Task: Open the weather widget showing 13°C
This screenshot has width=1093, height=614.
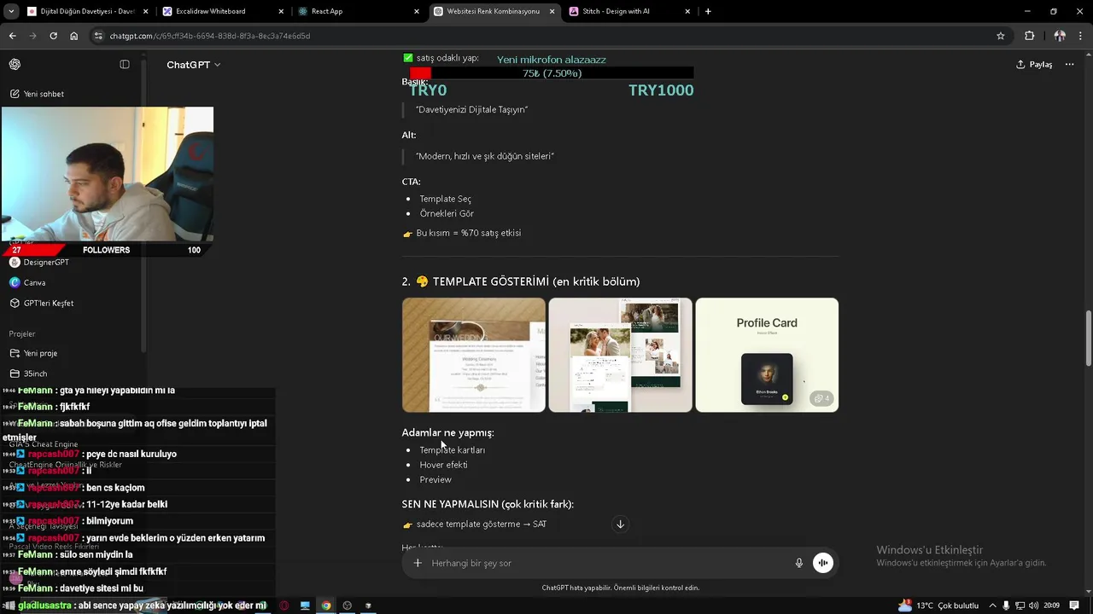Action: tap(938, 605)
